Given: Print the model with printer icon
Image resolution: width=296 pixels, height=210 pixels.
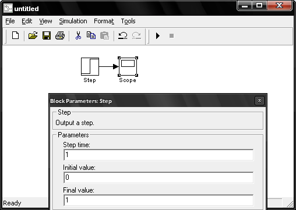Looking at the screenshot, I should (x=60, y=35).
